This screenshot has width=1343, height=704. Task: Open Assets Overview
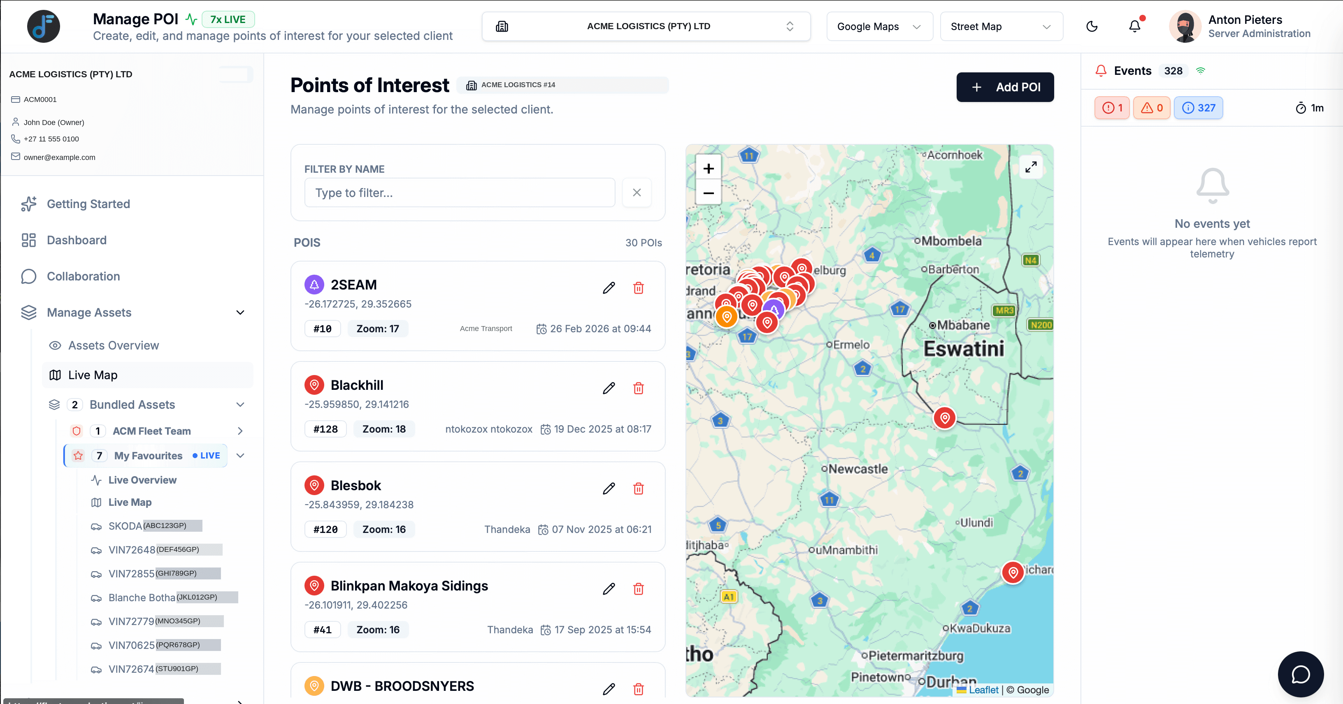point(114,345)
